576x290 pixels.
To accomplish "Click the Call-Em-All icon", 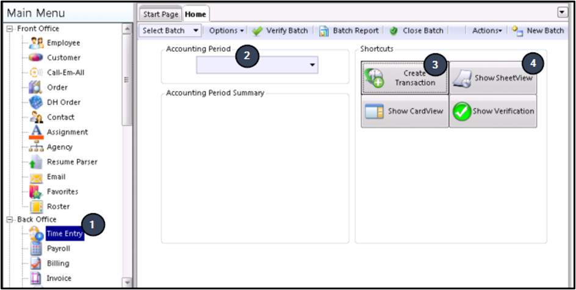I will click(x=36, y=72).
